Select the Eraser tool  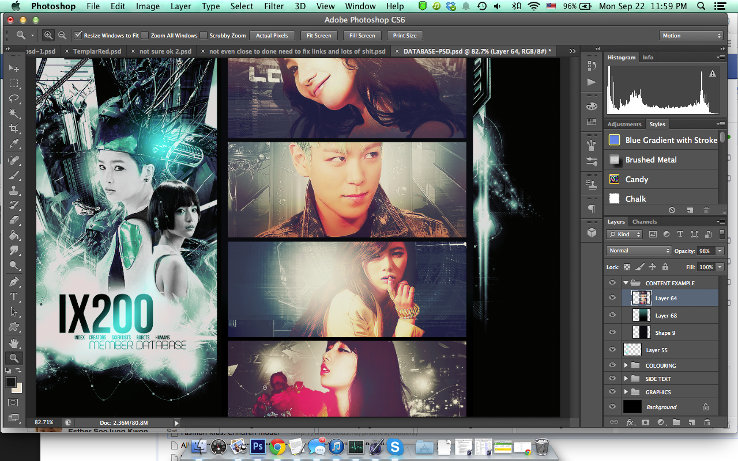[x=14, y=220]
